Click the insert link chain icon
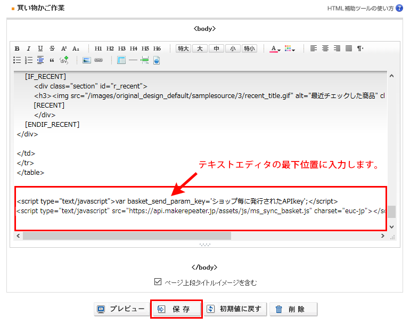 tap(99, 60)
